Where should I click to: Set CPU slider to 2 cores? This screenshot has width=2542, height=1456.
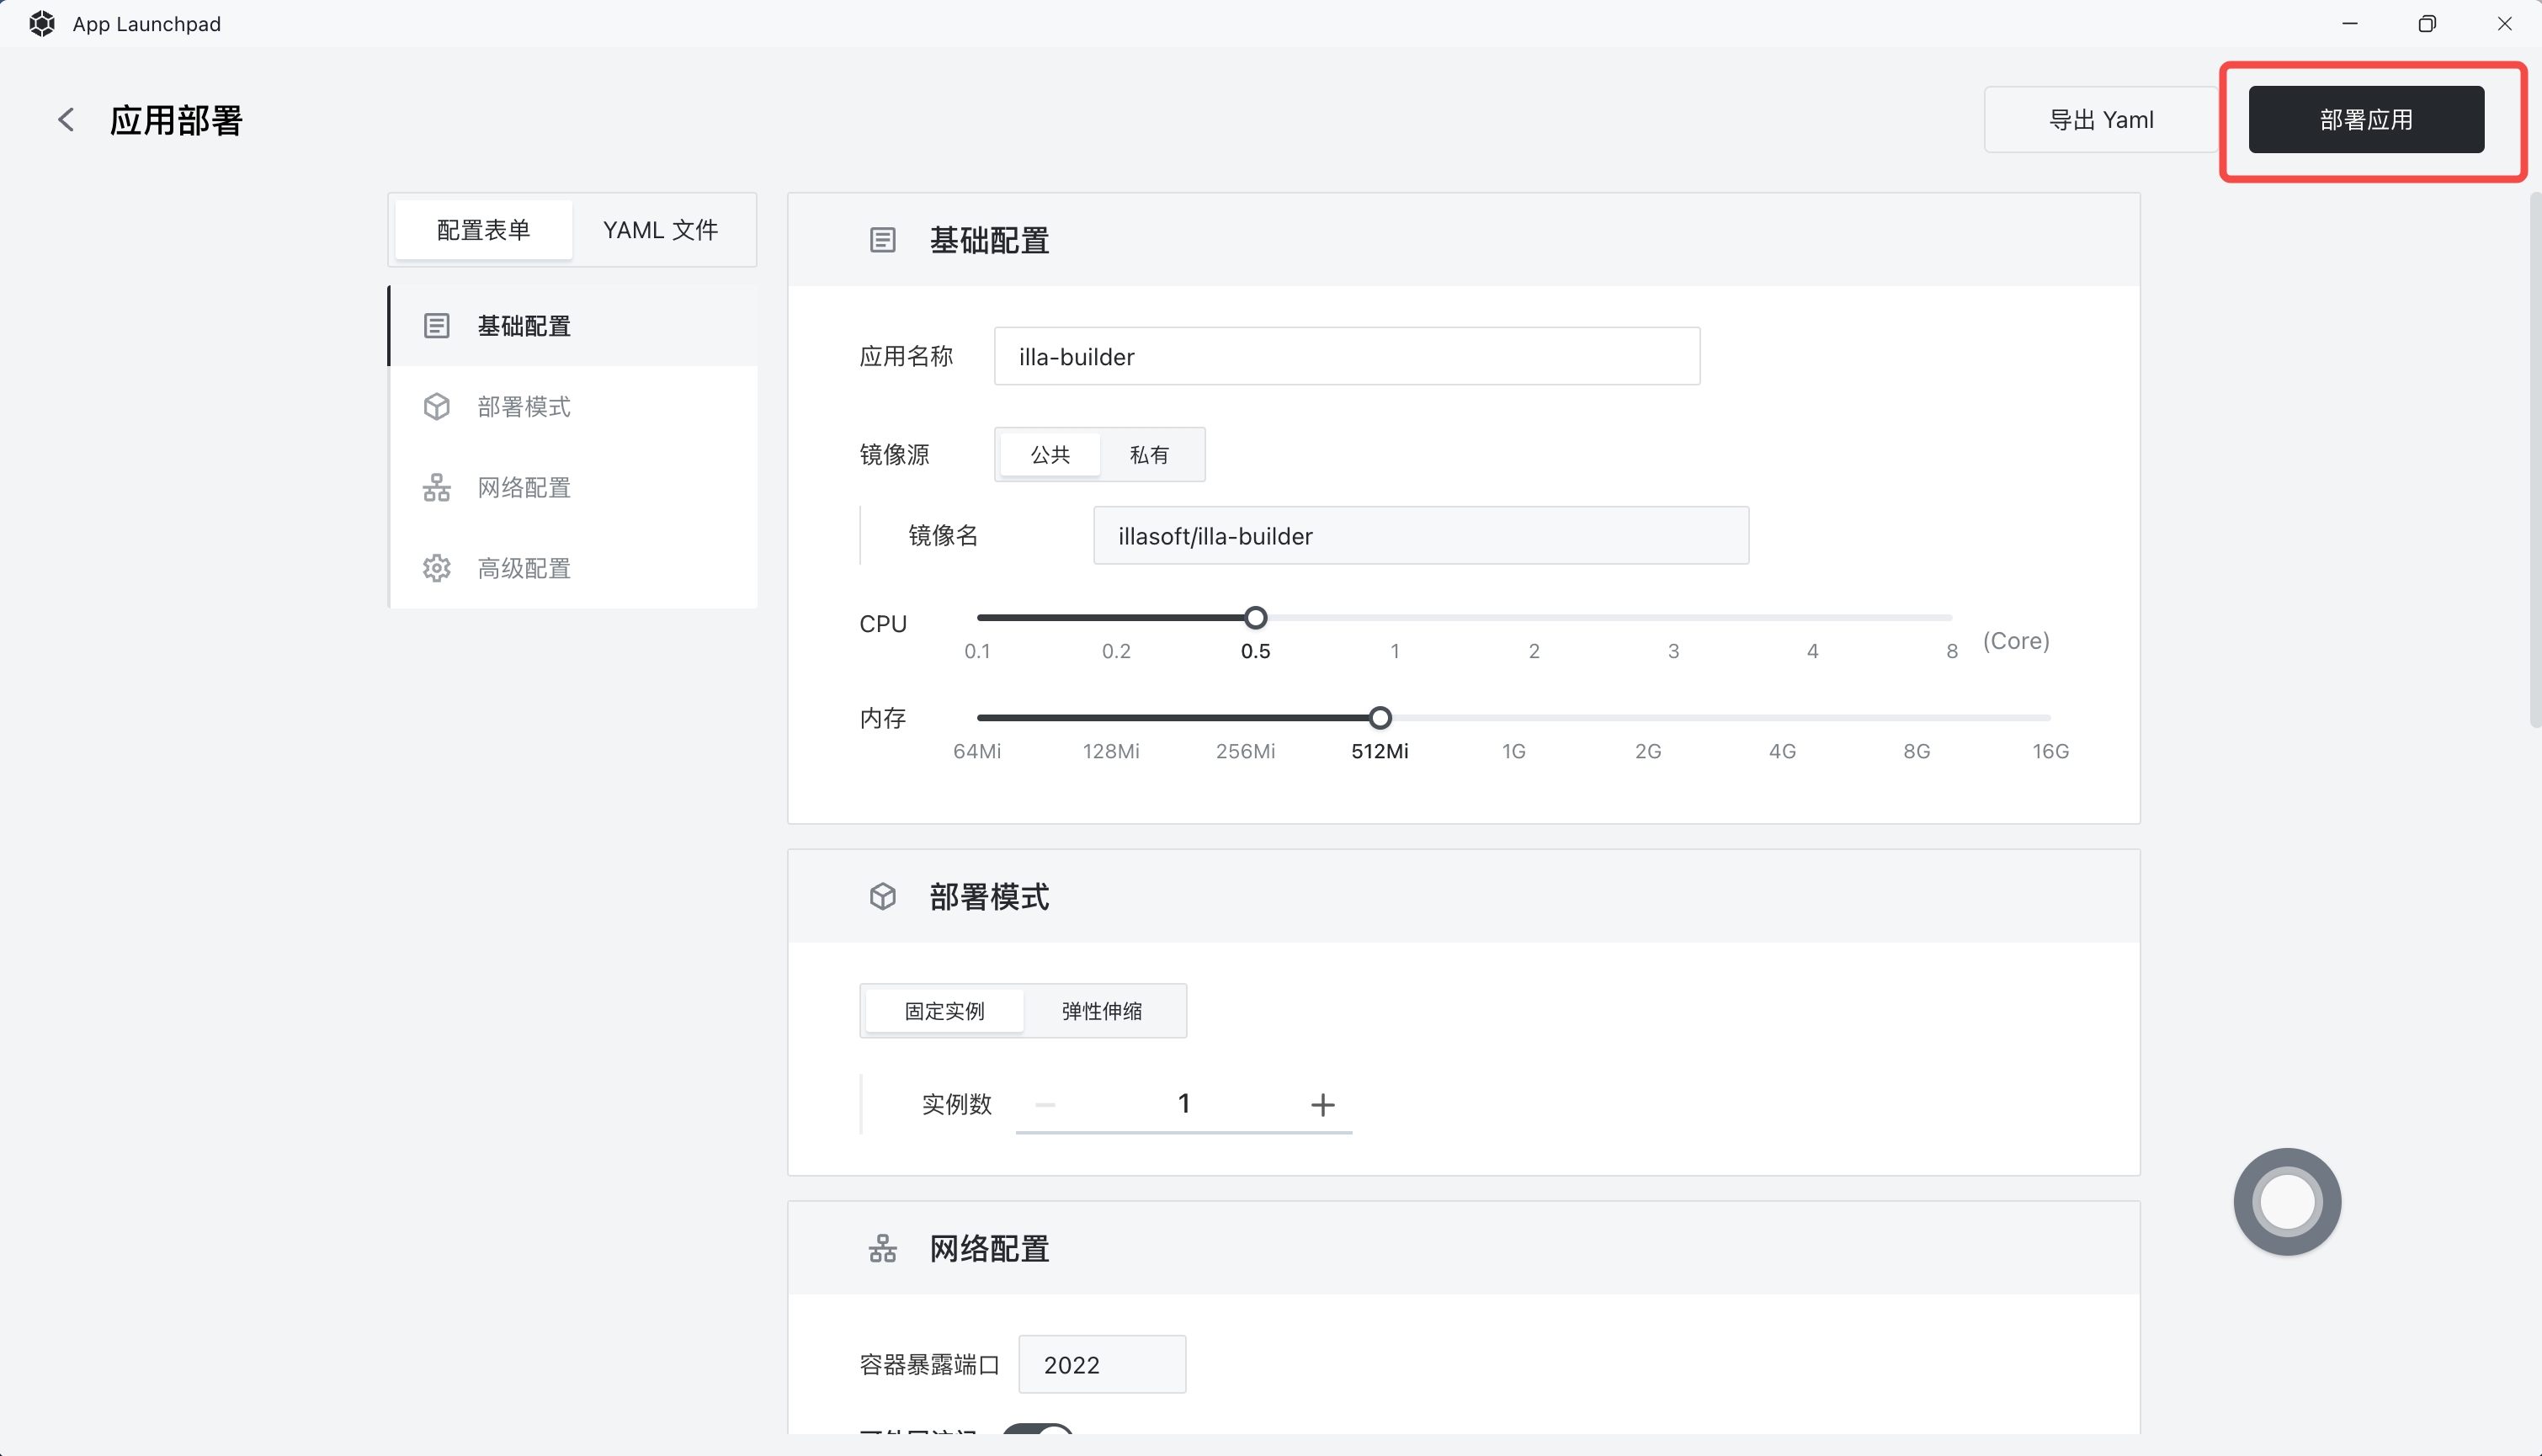[x=1534, y=618]
